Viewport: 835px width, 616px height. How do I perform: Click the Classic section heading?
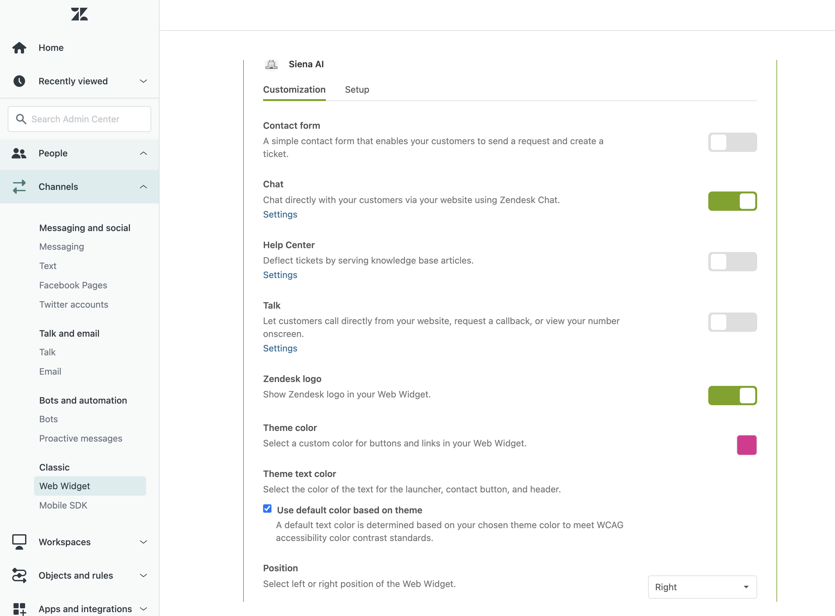click(54, 467)
